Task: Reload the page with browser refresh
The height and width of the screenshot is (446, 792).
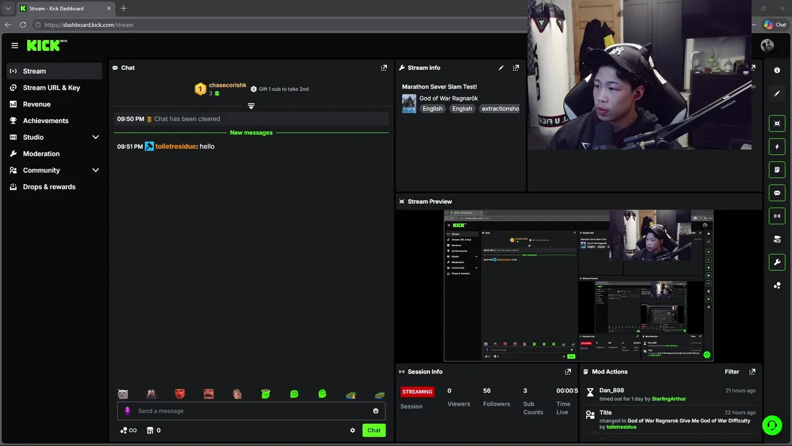Action: pyautogui.click(x=23, y=25)
